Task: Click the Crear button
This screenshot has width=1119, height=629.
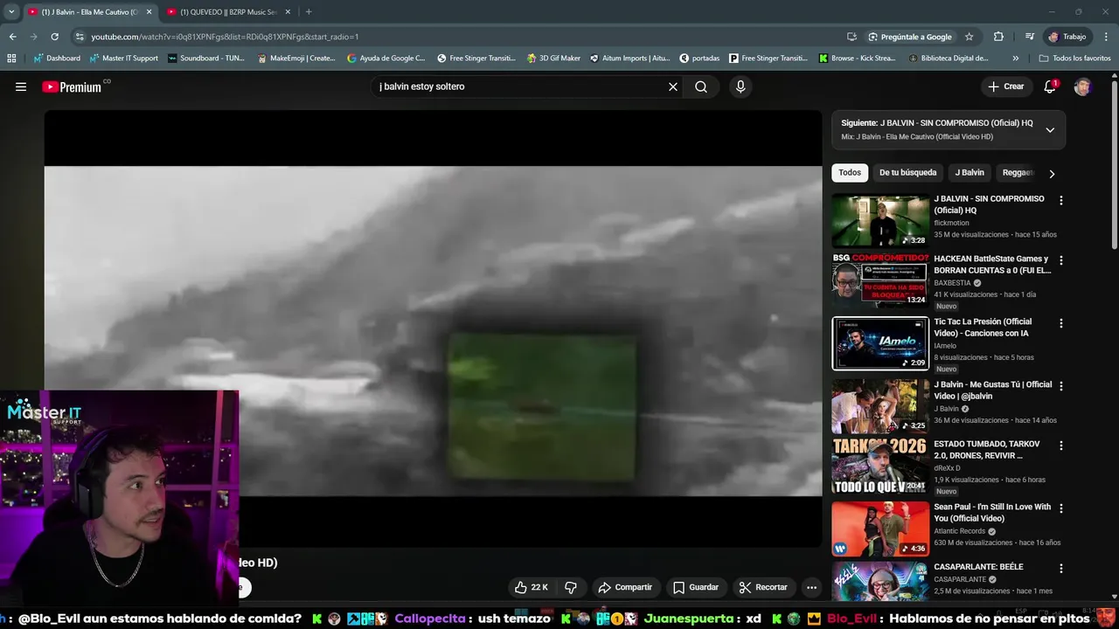Action: [x=1006, y=86]
